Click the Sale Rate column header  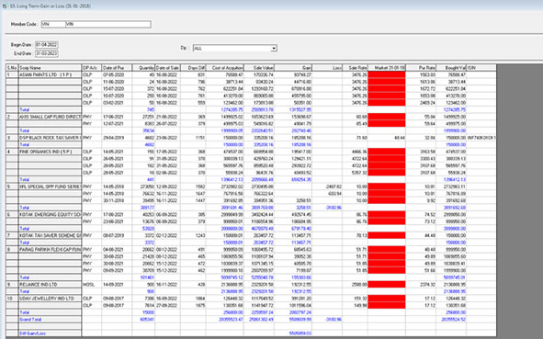tap(355, 68)
